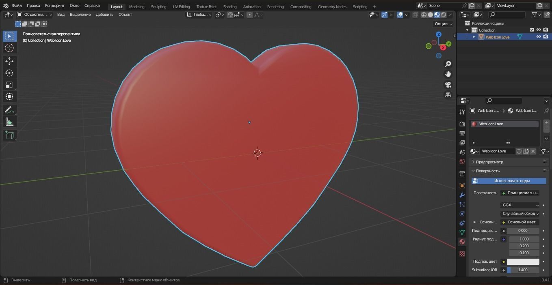Pin the properties editor context
Image resolution: width=552 pixels, height=285 pixels.
tap(546, 111)
